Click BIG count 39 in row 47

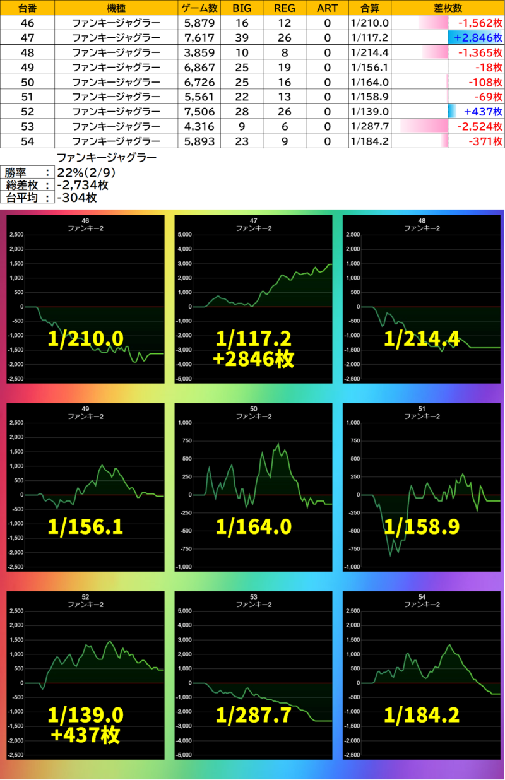click(242, 38)
